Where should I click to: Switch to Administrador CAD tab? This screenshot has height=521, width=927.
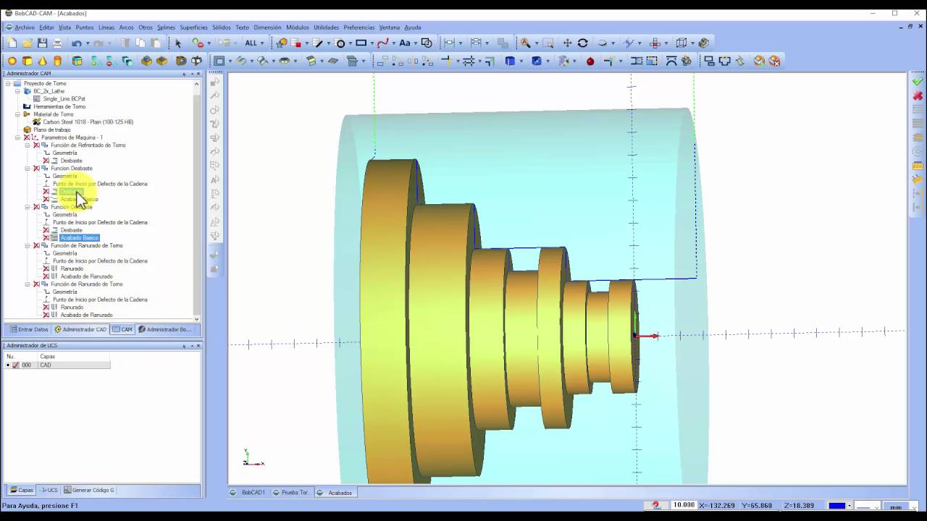pos(80,329)
